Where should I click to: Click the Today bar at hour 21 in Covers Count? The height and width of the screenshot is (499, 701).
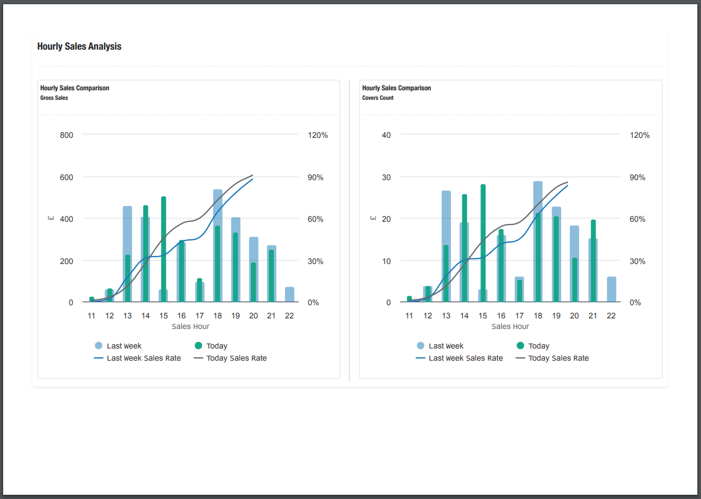593,261
